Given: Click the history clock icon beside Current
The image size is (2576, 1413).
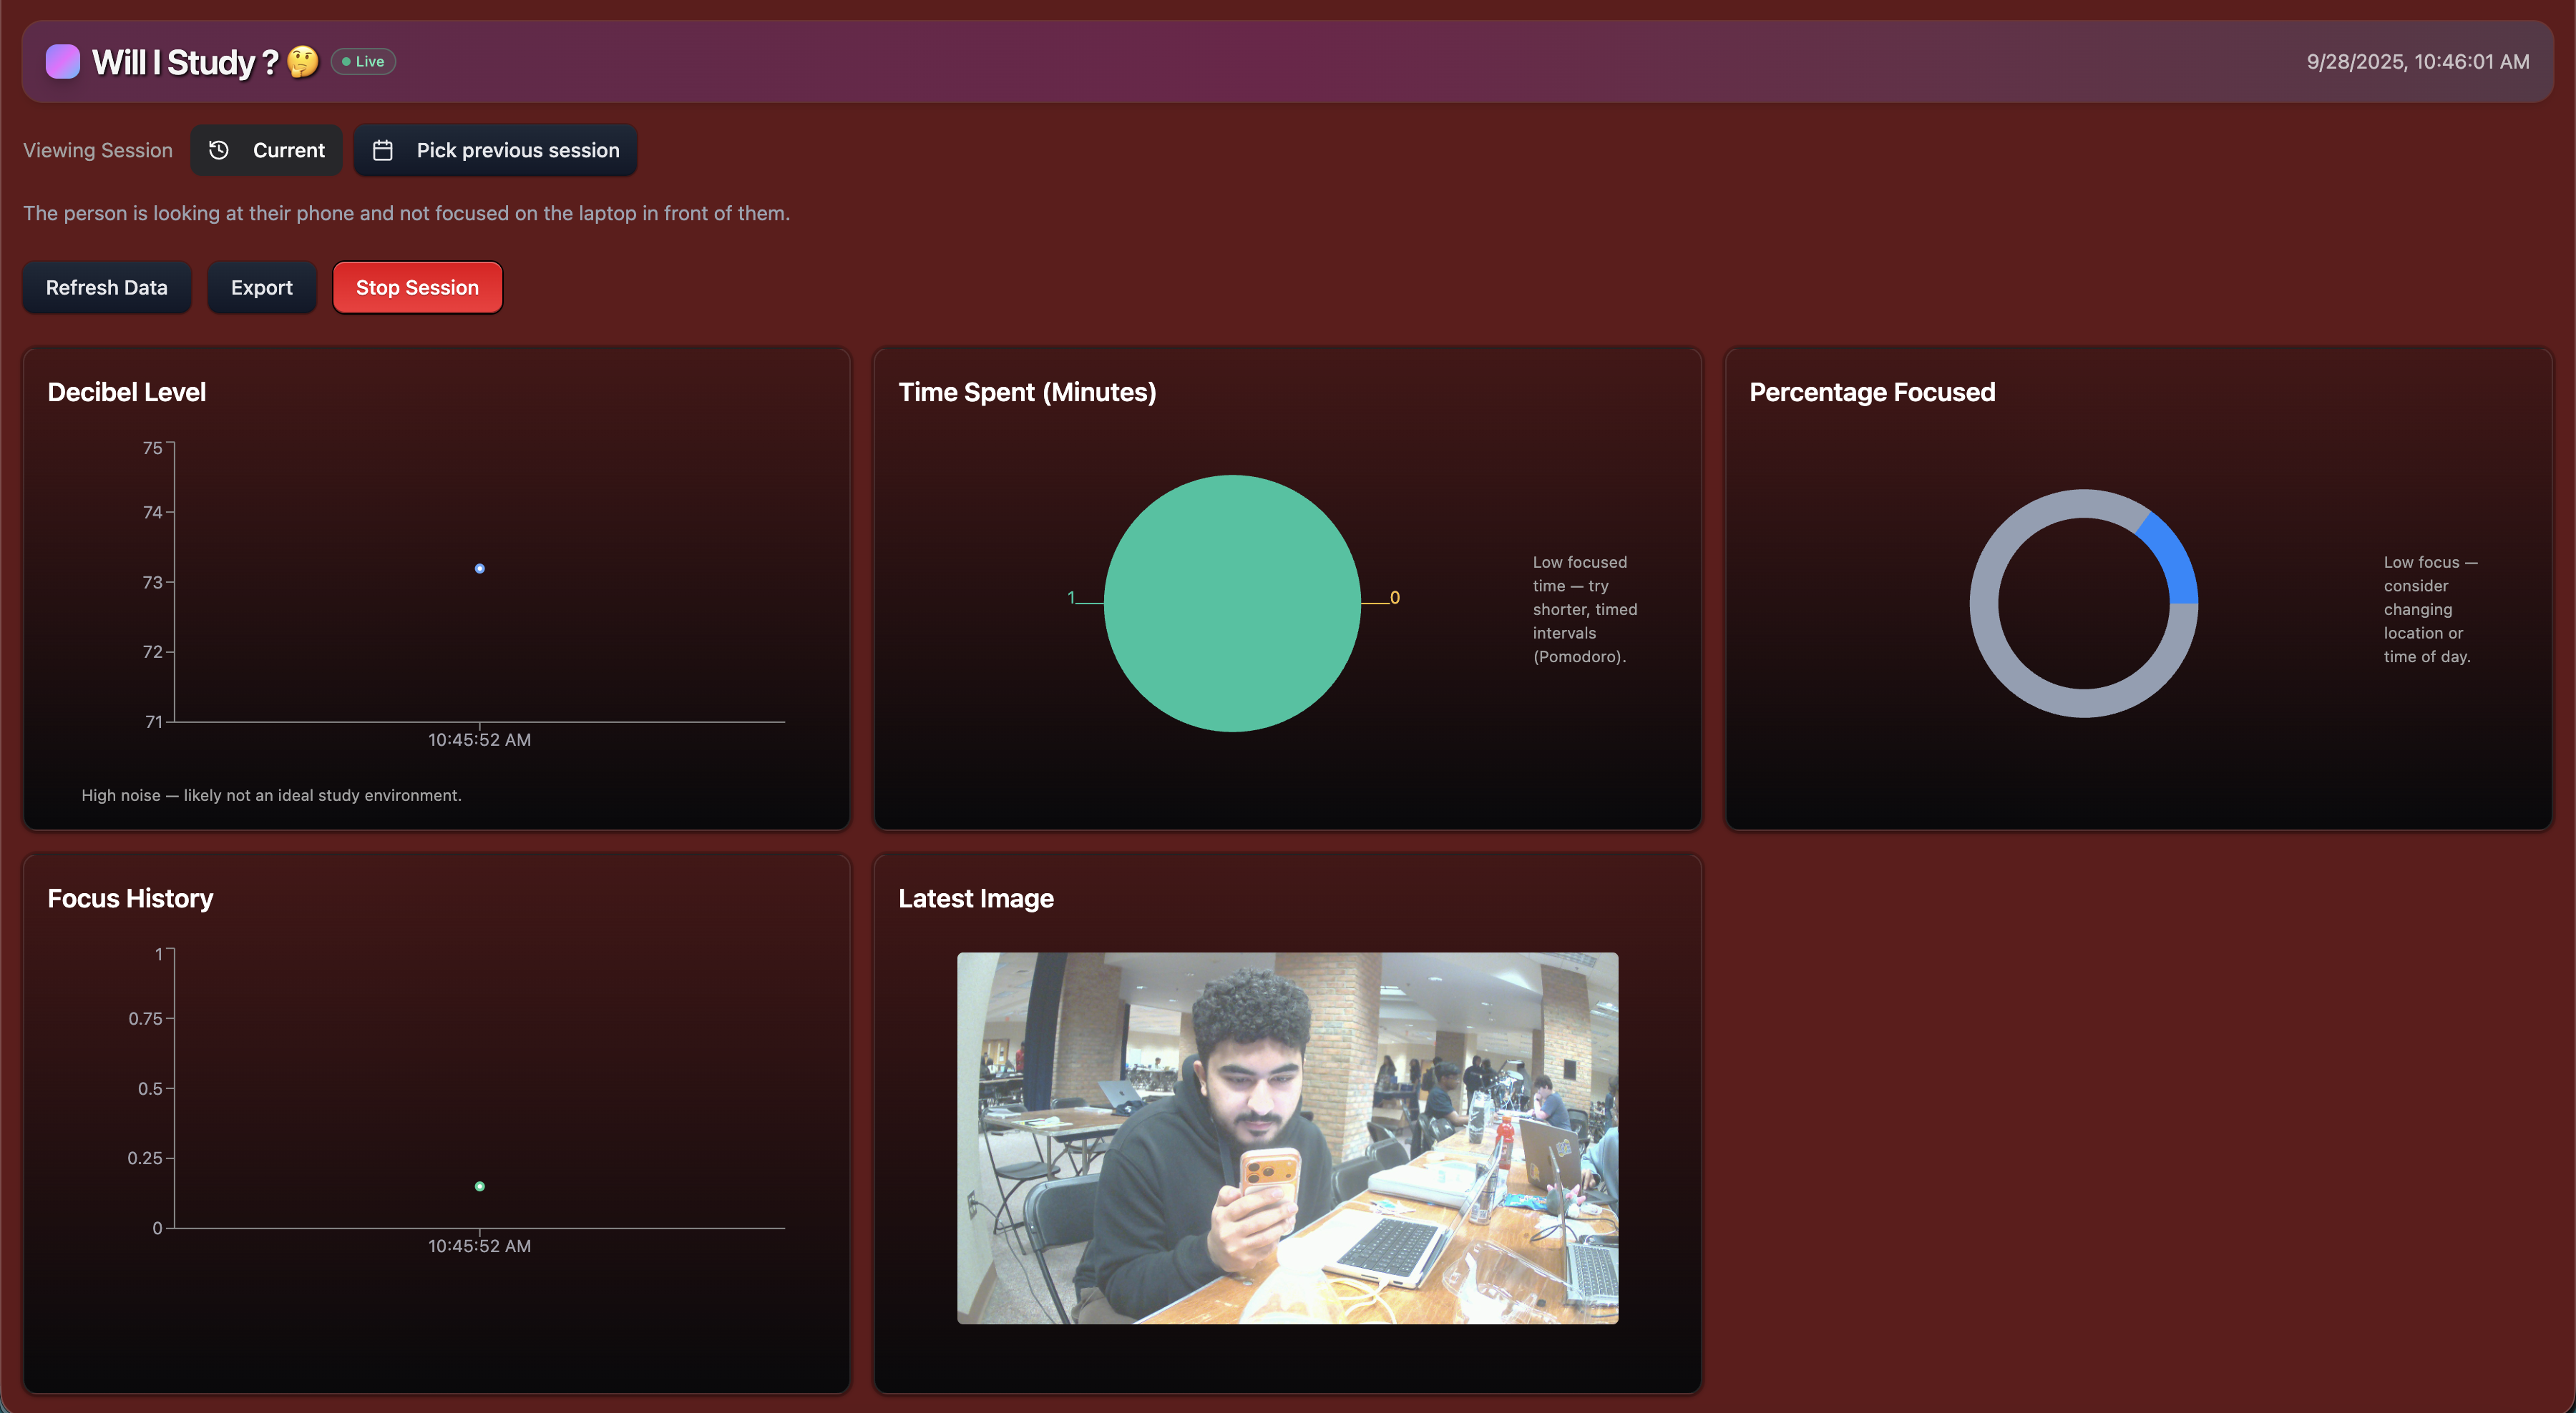Looking at the screenshot, I should click(x=219, y=150).
